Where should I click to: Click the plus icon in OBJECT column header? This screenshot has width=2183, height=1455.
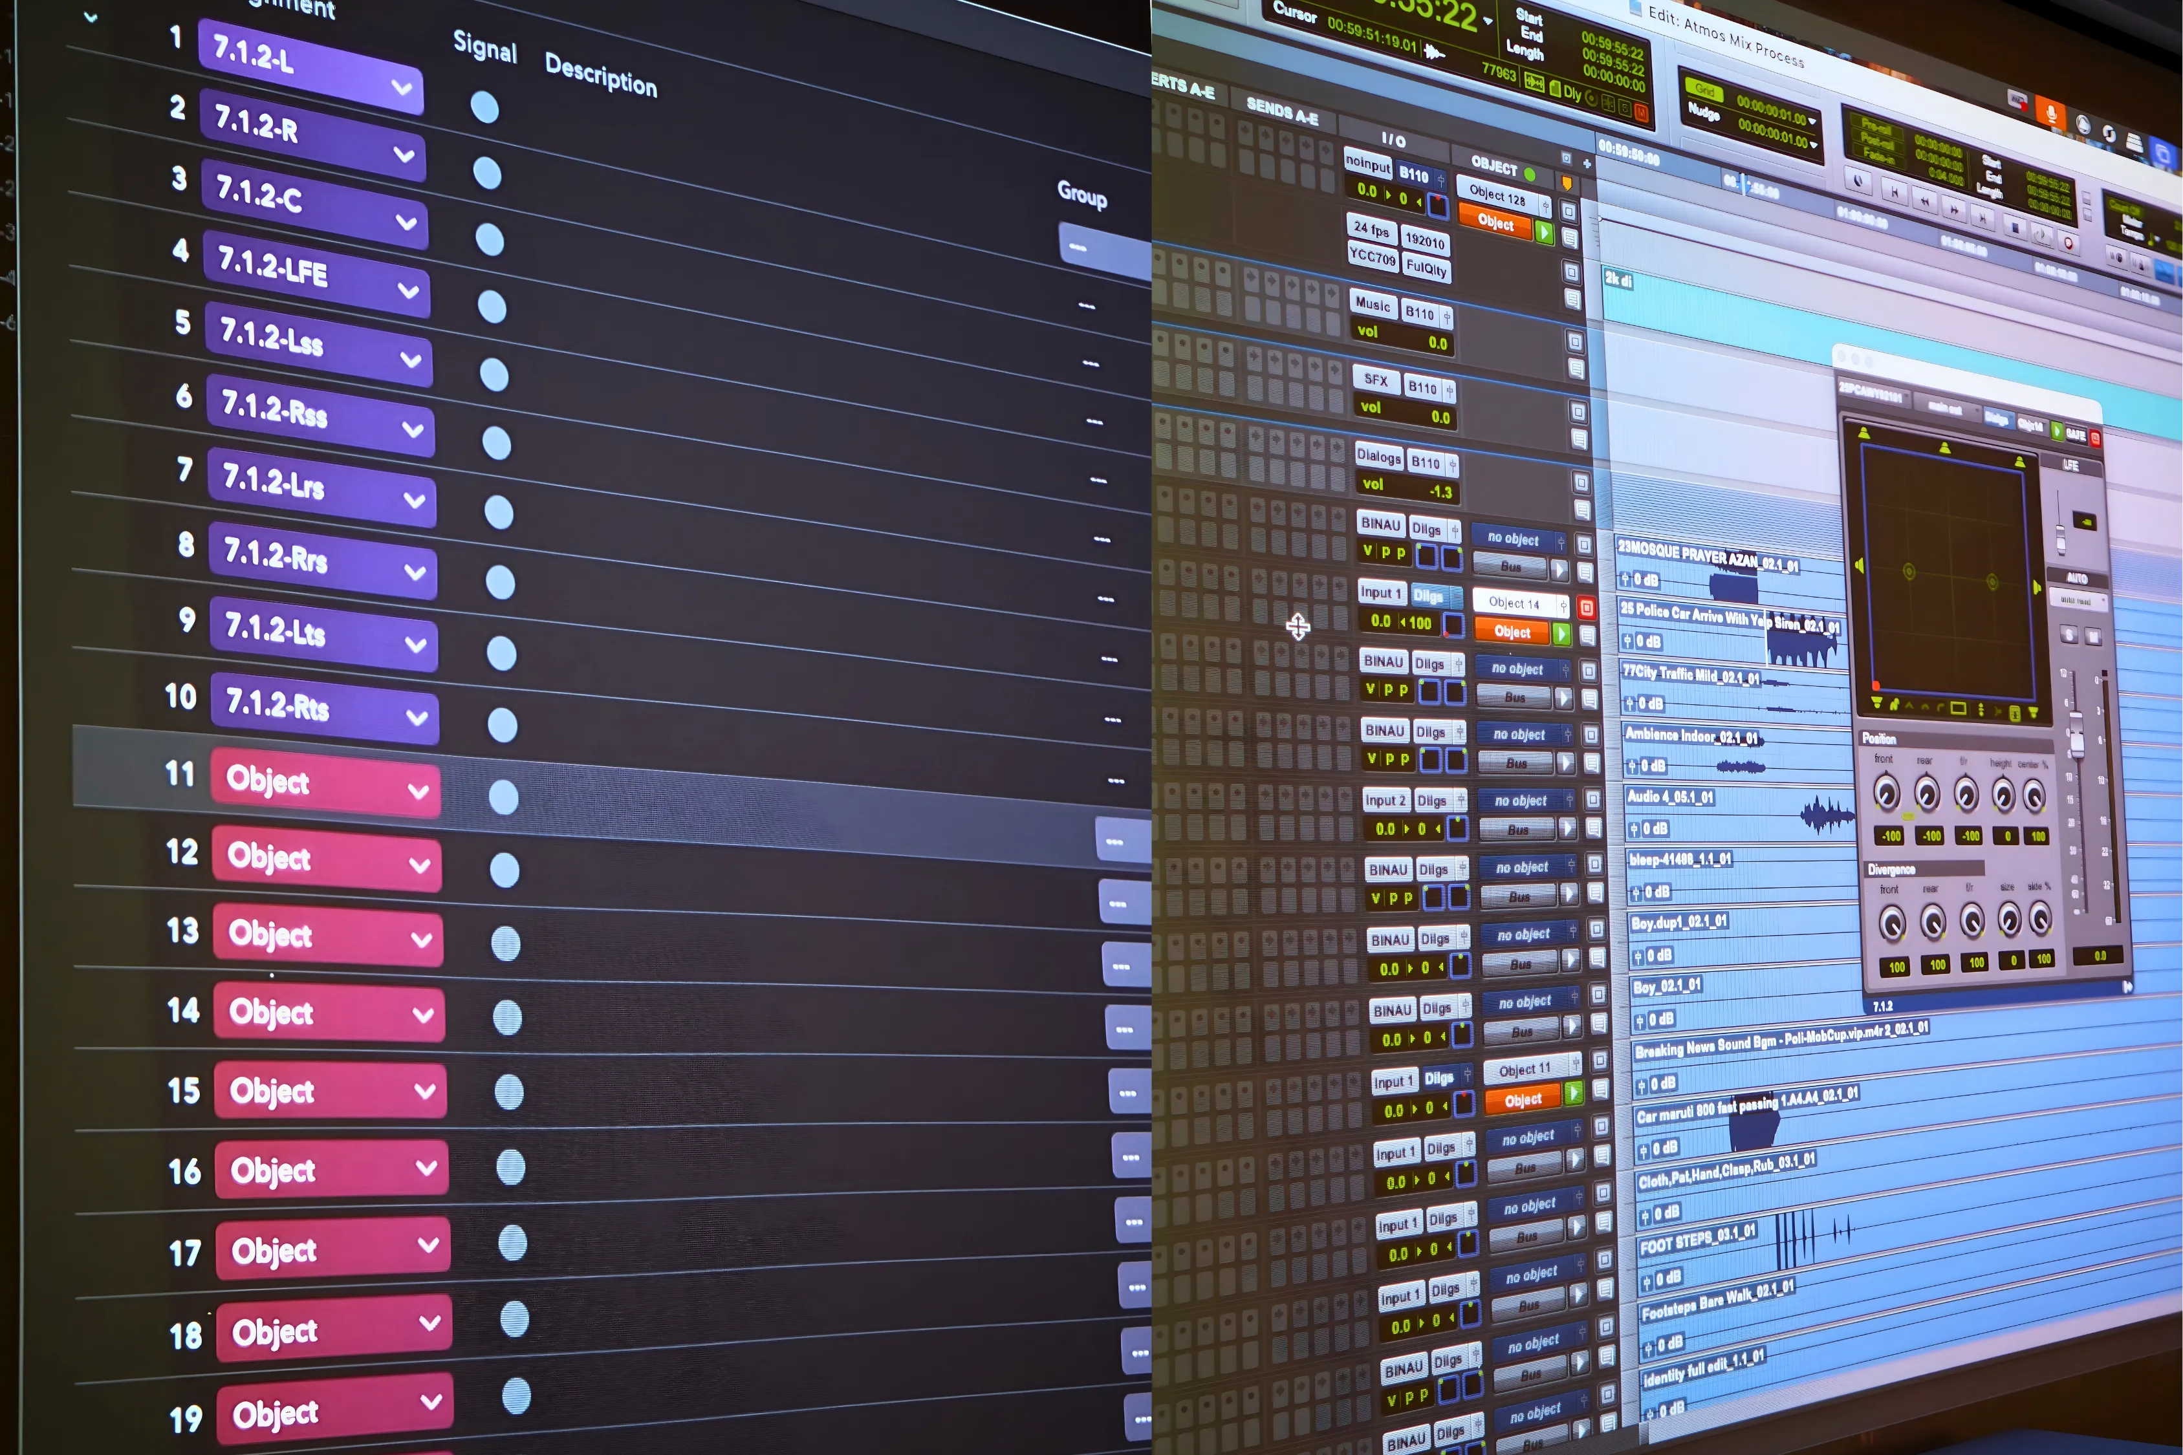tap(1586, 164)
